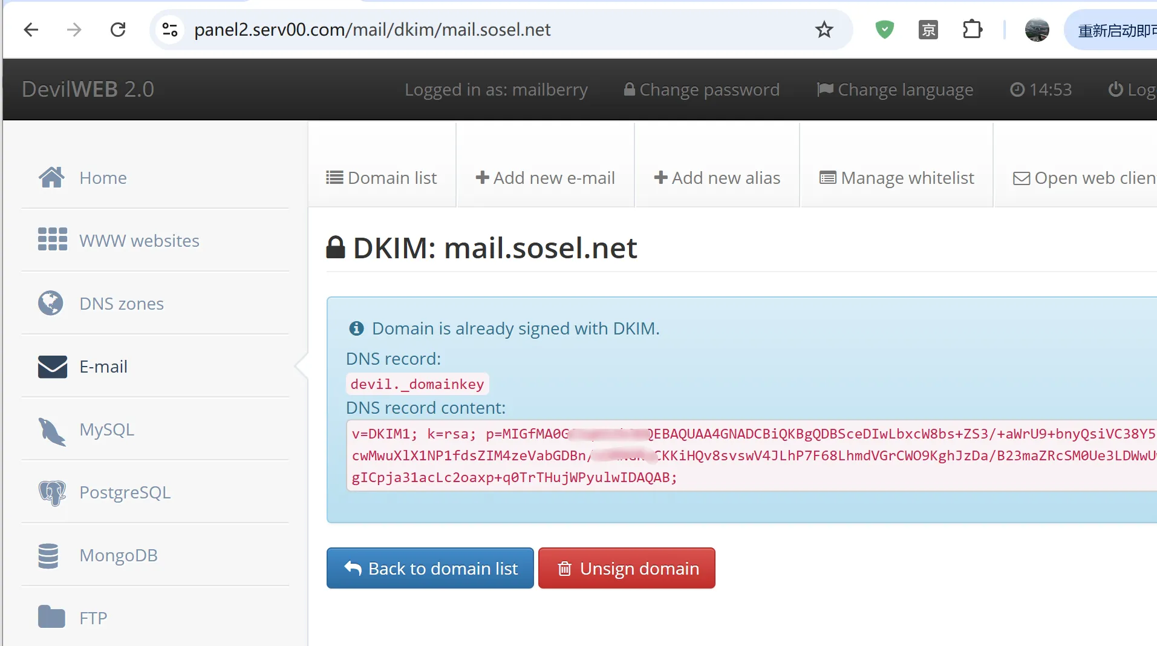Open WWW websites grid icon

point(53,240)
